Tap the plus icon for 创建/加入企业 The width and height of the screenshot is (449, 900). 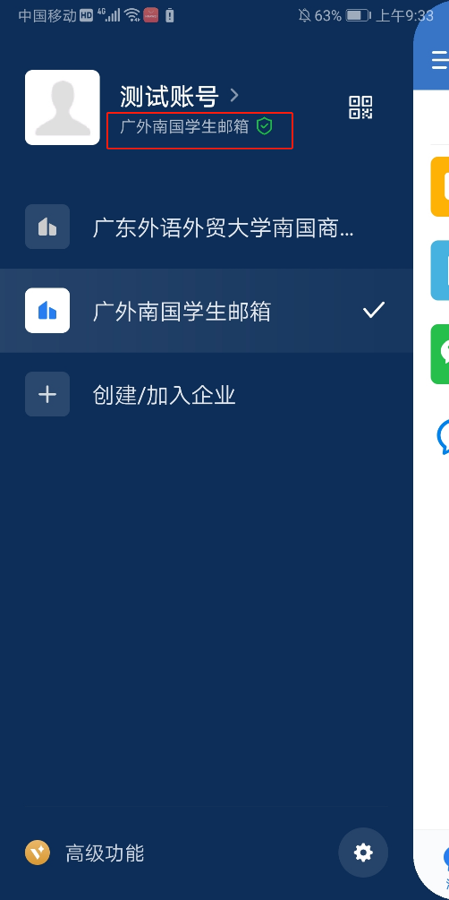coord(47,394)
